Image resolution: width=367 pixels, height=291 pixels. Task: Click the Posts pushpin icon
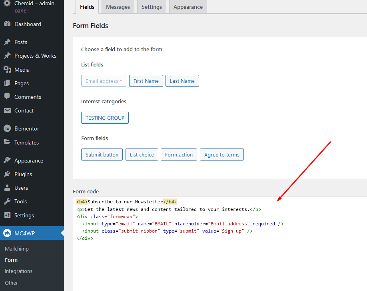click(x=7, y=42)
